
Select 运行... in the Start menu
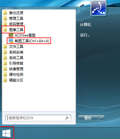85,35
